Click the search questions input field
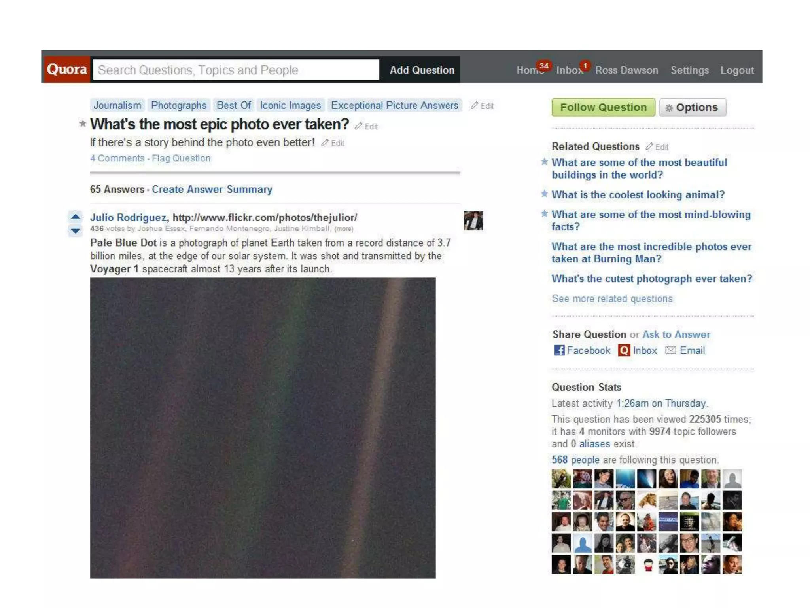Viewport: 810px width, 608px height. (x=236, y=70)
